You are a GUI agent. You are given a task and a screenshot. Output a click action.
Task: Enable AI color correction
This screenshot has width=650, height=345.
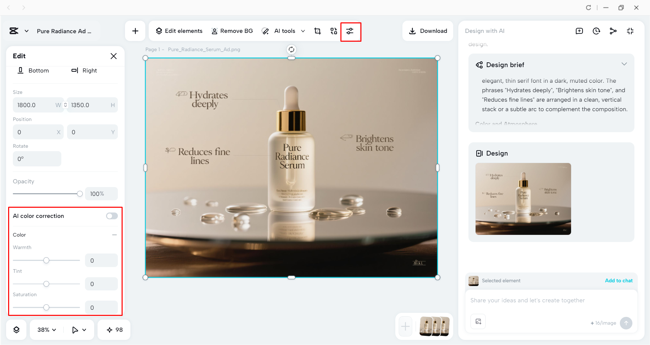(111, 216)
